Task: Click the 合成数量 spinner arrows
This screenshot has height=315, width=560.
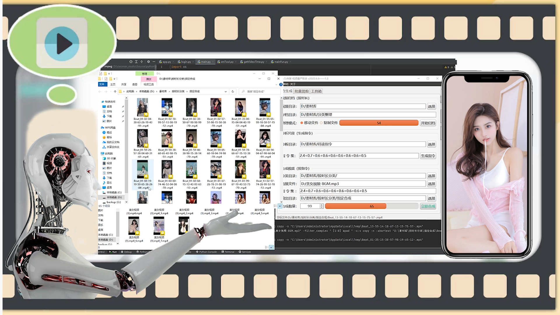Action: [321, 206]
